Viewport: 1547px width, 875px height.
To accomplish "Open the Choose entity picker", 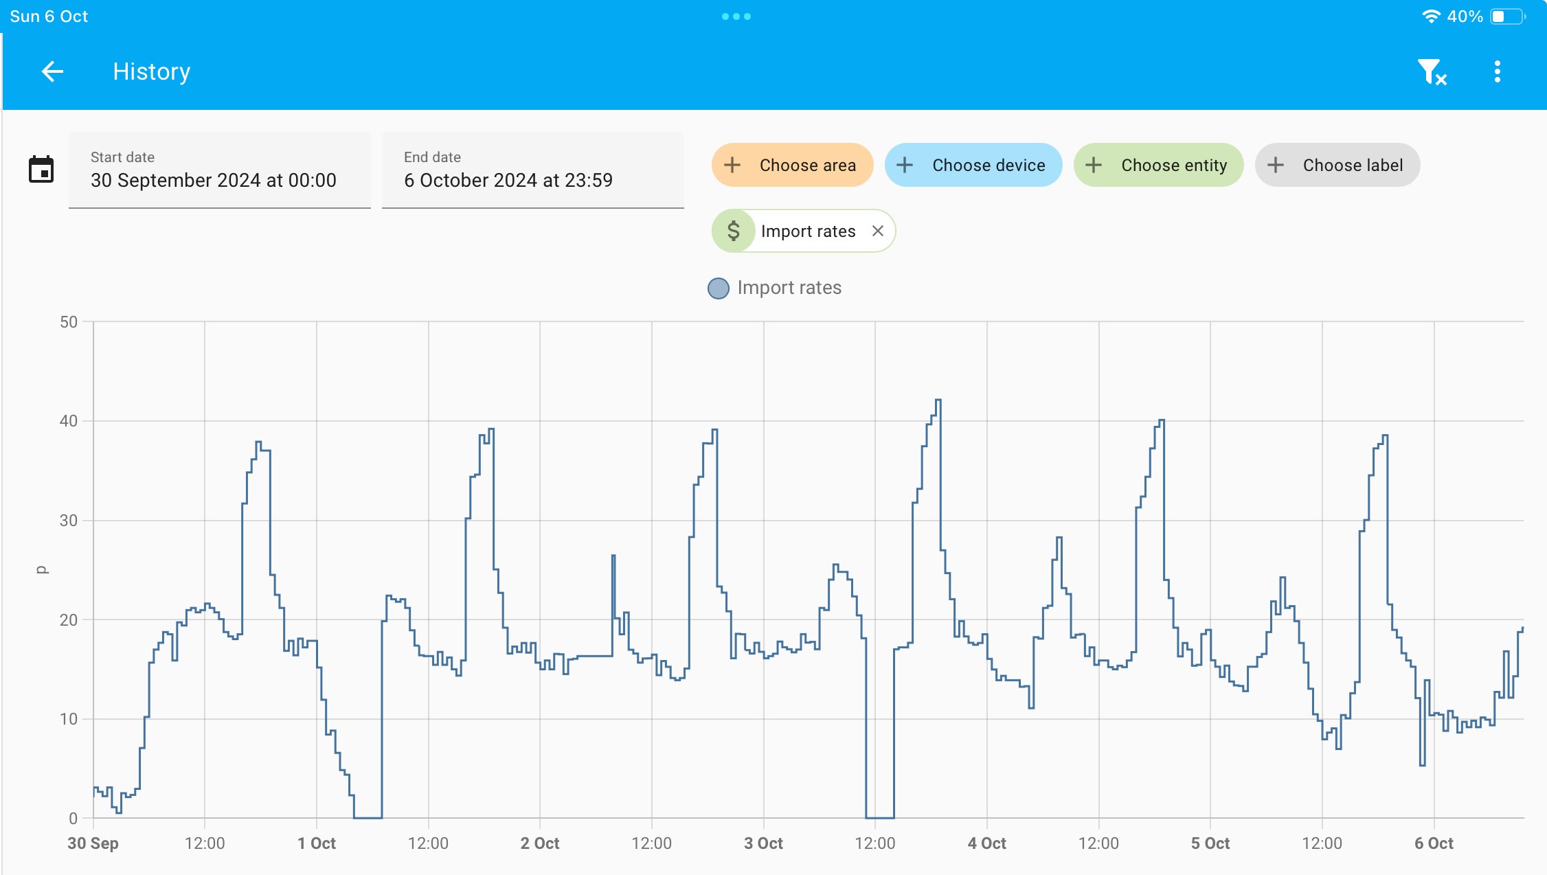I will click(1158, 165).
